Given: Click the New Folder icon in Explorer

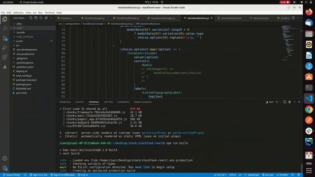Looking at the screenshot, I should pyautogui.click(x=36, y=18).
